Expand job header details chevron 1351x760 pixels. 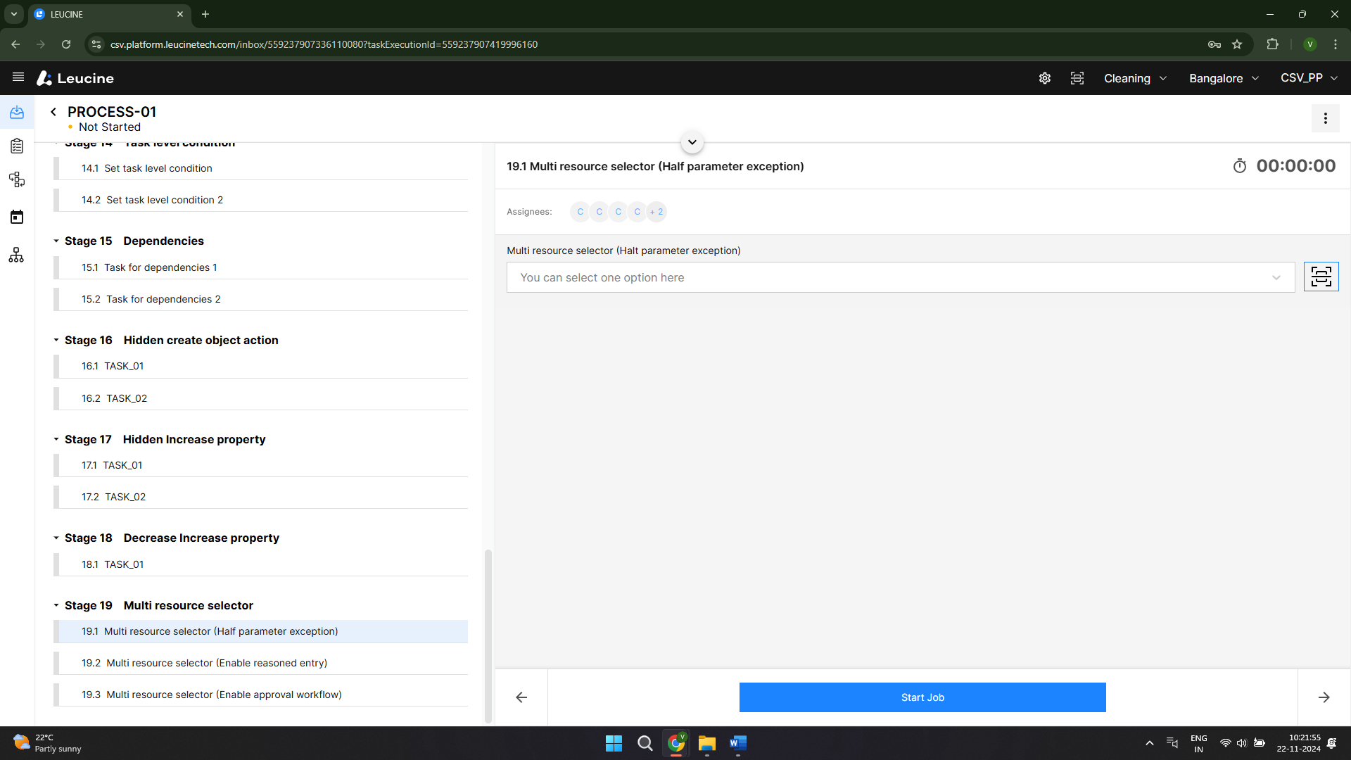[x=692, y=142]
